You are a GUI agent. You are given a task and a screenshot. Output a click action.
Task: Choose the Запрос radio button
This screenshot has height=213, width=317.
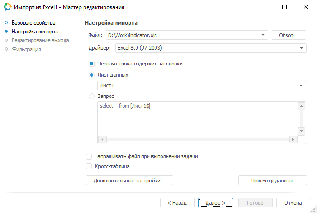click(91, 97)
